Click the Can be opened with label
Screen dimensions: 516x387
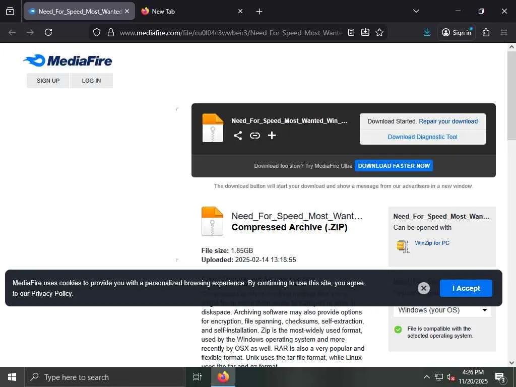coord(422,228)
